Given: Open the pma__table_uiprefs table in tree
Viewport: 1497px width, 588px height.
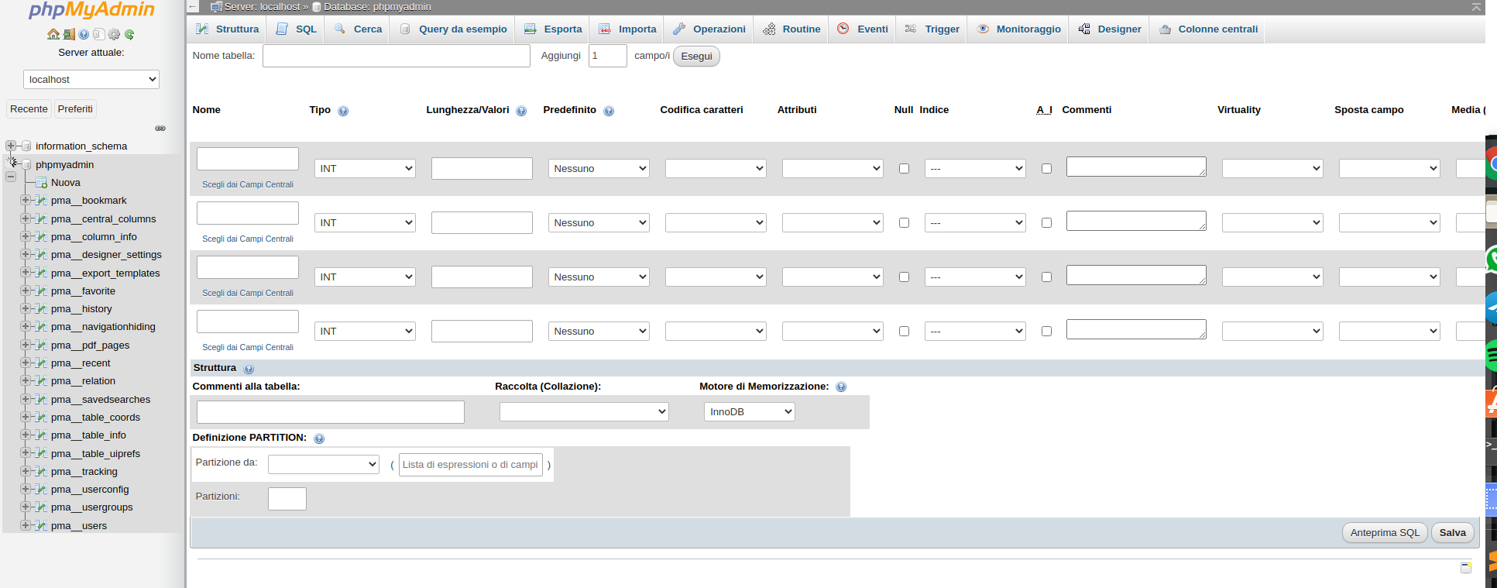Looking at the screenshot, I should (x=95, y=454).
